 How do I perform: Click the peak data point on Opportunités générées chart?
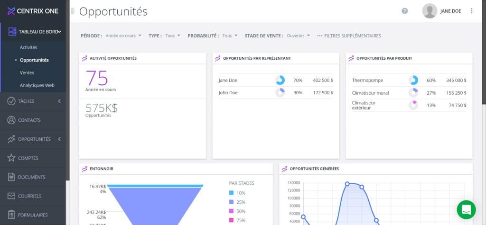pos(347,184)
